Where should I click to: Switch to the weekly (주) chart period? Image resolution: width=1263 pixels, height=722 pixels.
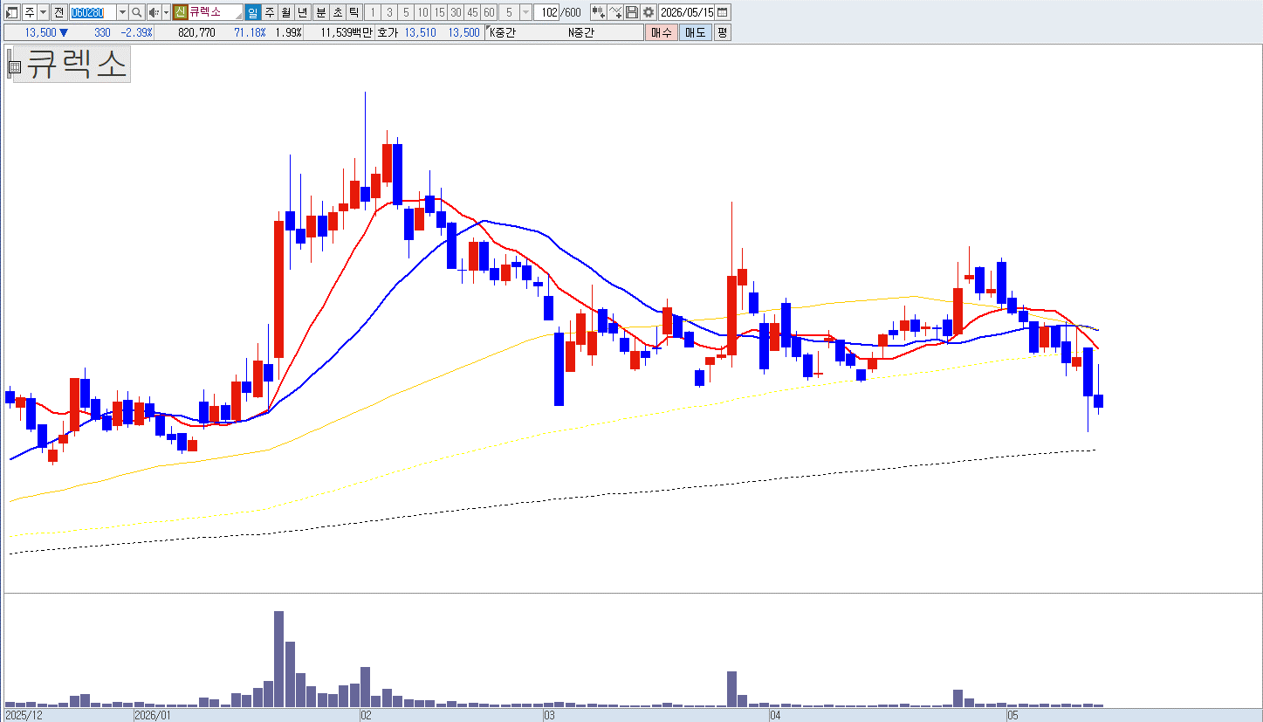point(269,12)
